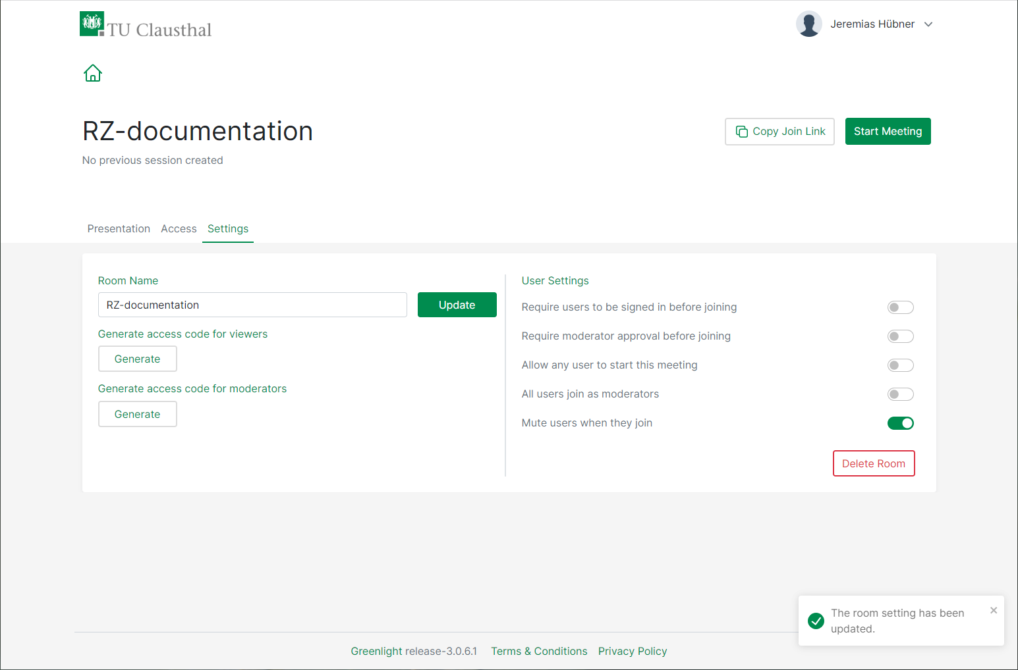Open the Access tab

(179, 228)
